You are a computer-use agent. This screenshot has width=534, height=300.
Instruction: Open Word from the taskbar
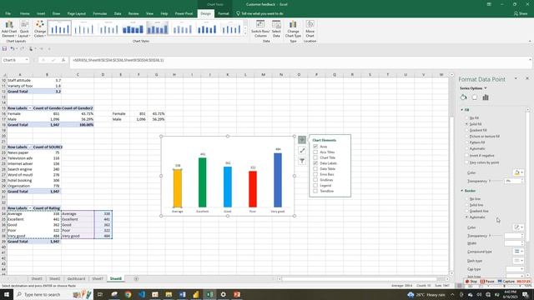(x=182, y=294)
